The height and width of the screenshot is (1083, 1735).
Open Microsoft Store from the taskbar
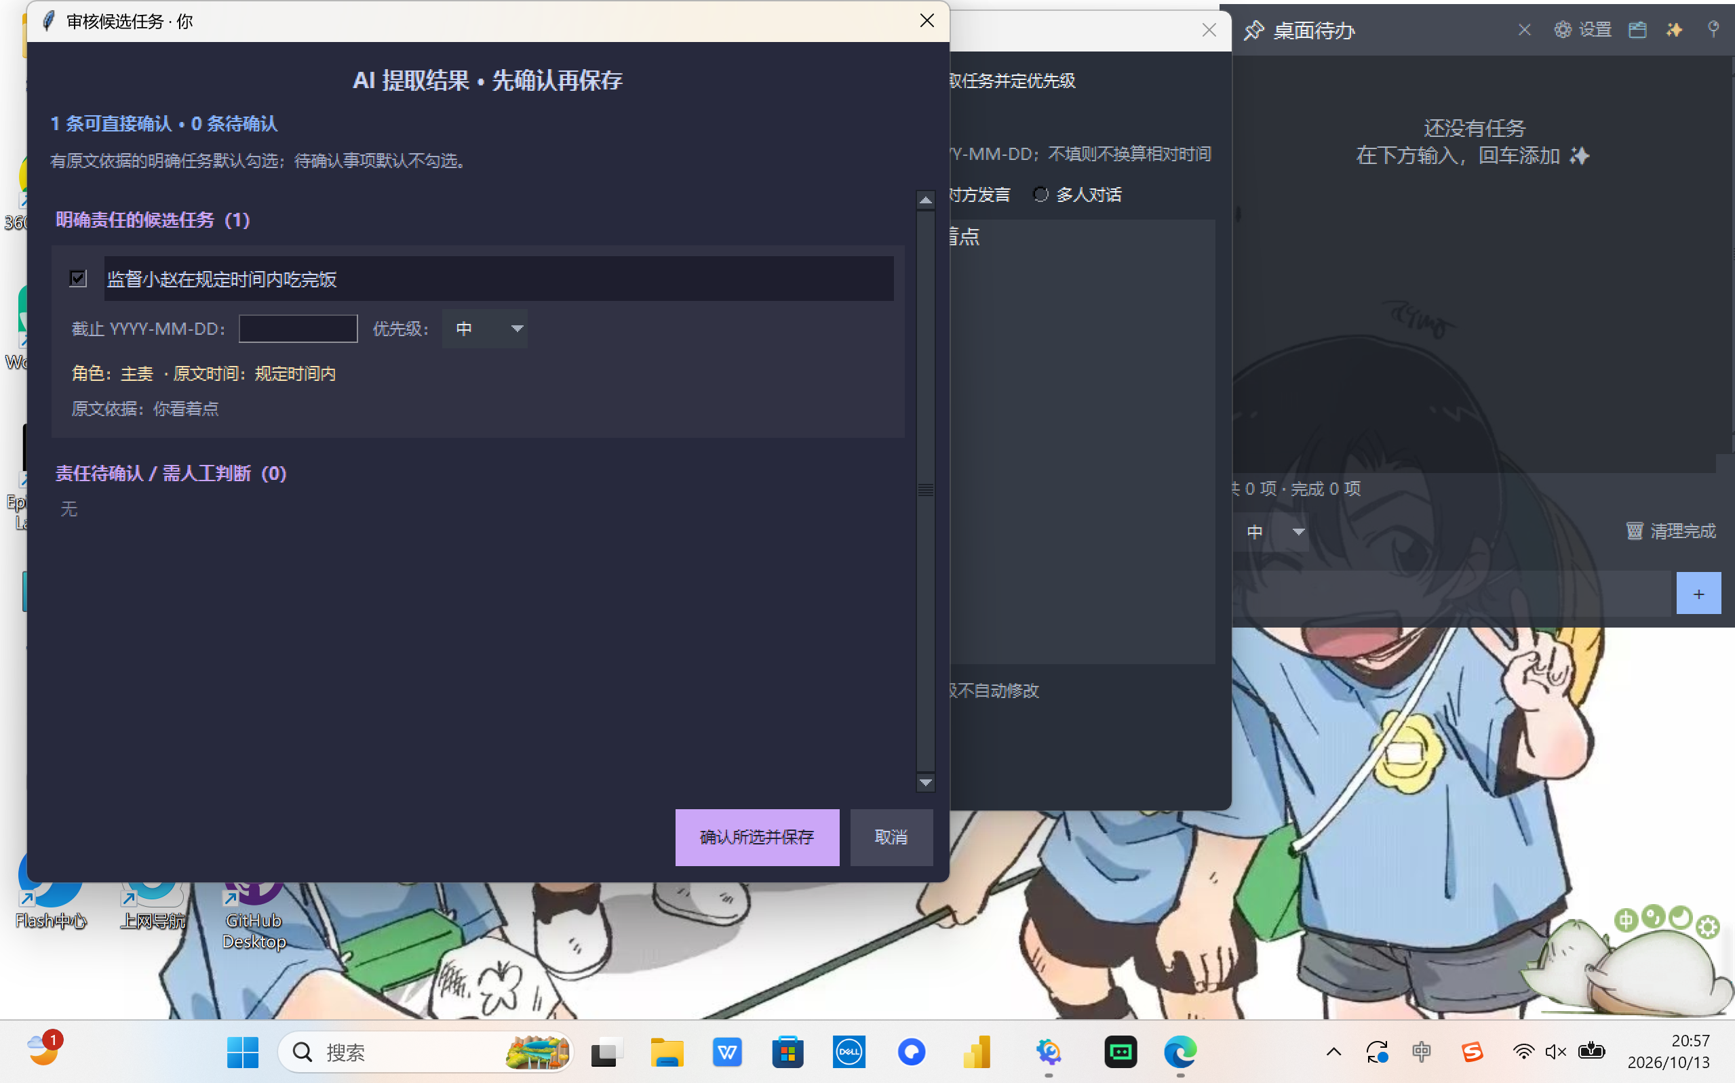coord(787,1053)
